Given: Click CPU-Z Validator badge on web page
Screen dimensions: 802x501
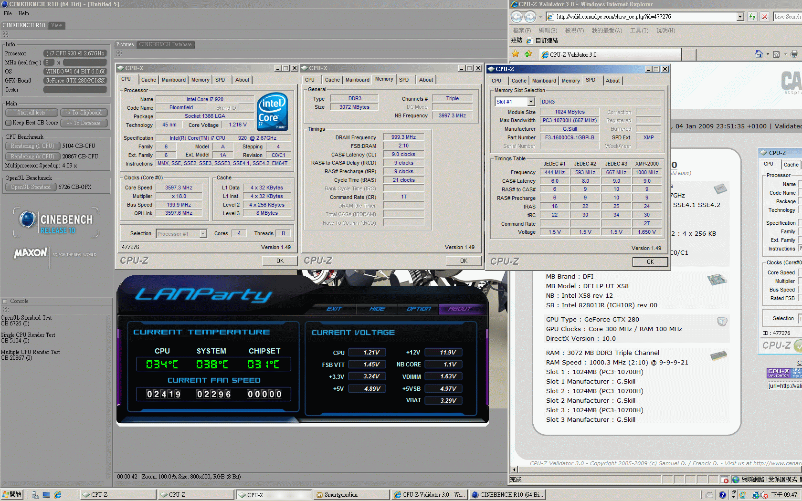Looking at the screenshot, I should 784,373.
